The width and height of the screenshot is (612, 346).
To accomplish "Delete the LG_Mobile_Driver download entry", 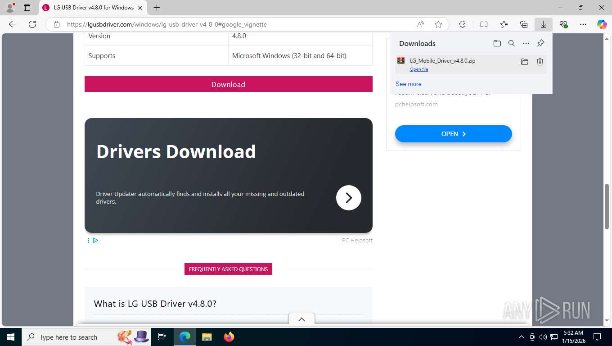I will pos(540,62).
